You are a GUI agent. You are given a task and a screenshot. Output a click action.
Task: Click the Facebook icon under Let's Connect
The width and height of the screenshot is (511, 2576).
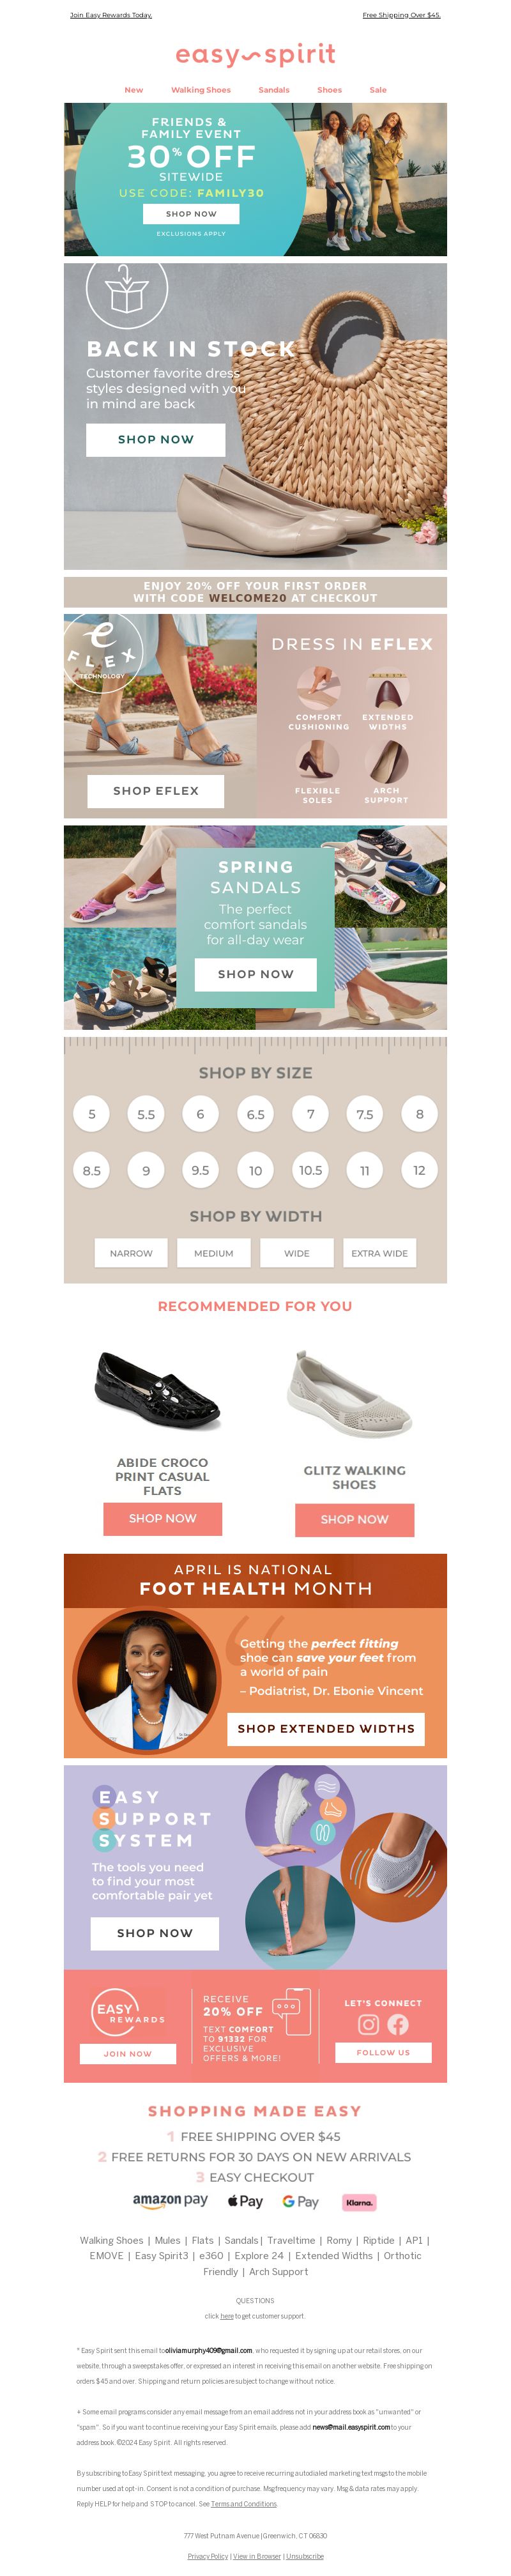(398, 2025)
